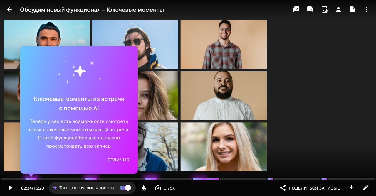Open the meeting notes document
This screenshot has height=196, width=376.
point(352,9)
